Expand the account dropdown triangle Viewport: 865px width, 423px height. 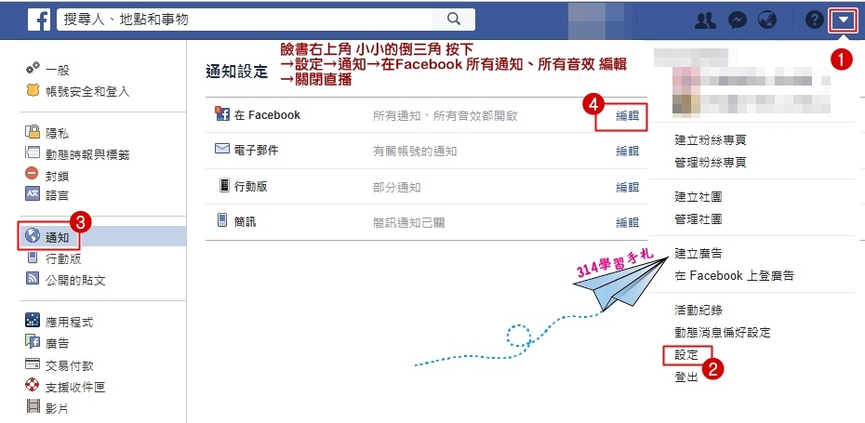(x=844, y=21)
